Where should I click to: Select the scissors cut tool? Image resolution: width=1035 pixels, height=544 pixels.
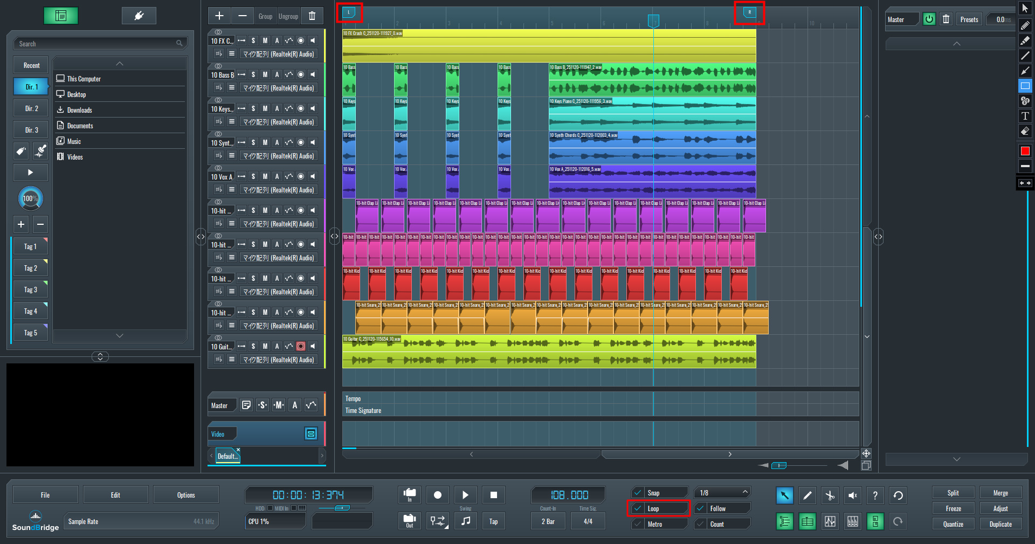830,495
